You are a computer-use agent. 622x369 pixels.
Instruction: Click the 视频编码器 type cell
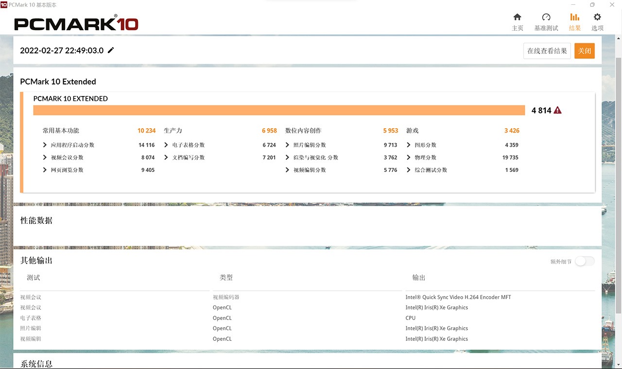click(226, 297)
